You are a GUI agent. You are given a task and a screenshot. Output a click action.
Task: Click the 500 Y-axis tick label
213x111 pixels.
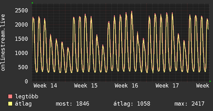point(23,67)
